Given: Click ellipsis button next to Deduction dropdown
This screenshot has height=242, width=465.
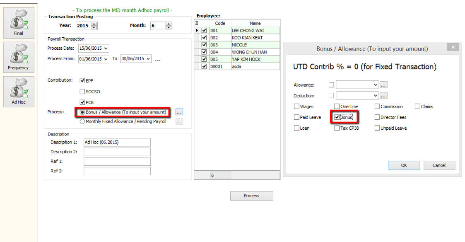Looking at the screenshot, I should [x=383, y=96].
